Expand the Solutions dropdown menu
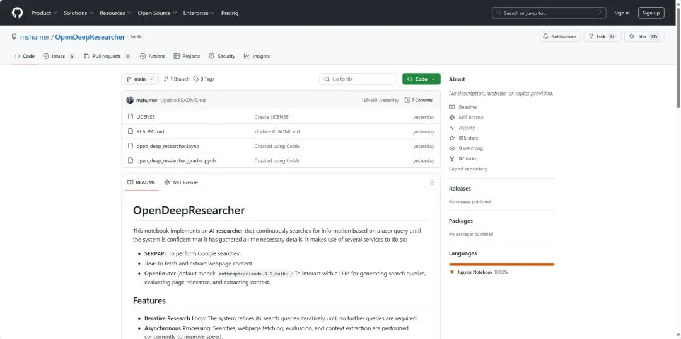Screen dimensions: 681x339 pyautogui.click(x=78, y=13)
